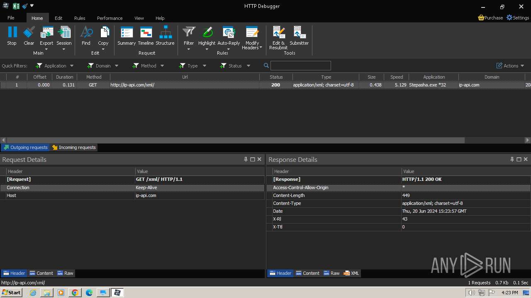Click the search magnifier icon

pos(266,66)
